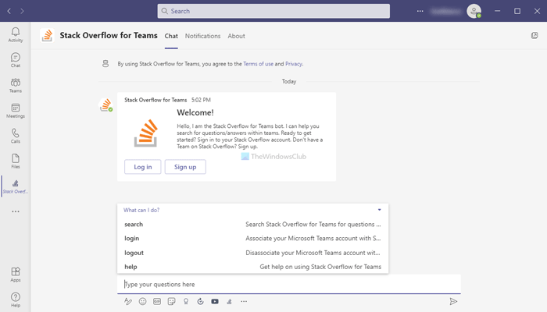Click the bot avatar beside the message
This screenshot has height=312, width=547.
coord(105,105)
